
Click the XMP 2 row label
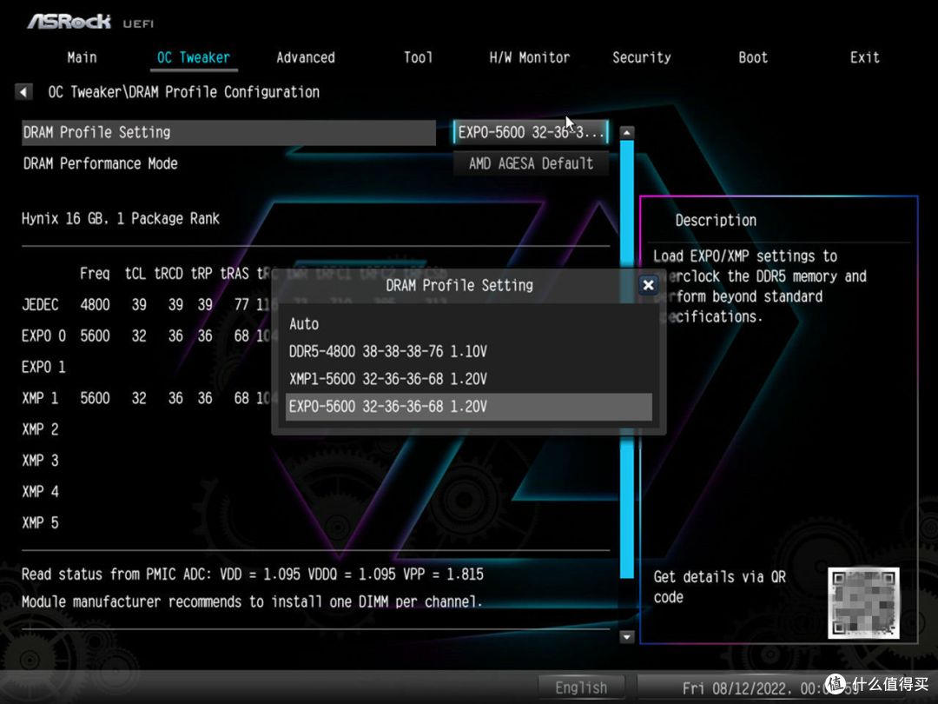coord(40,429)
